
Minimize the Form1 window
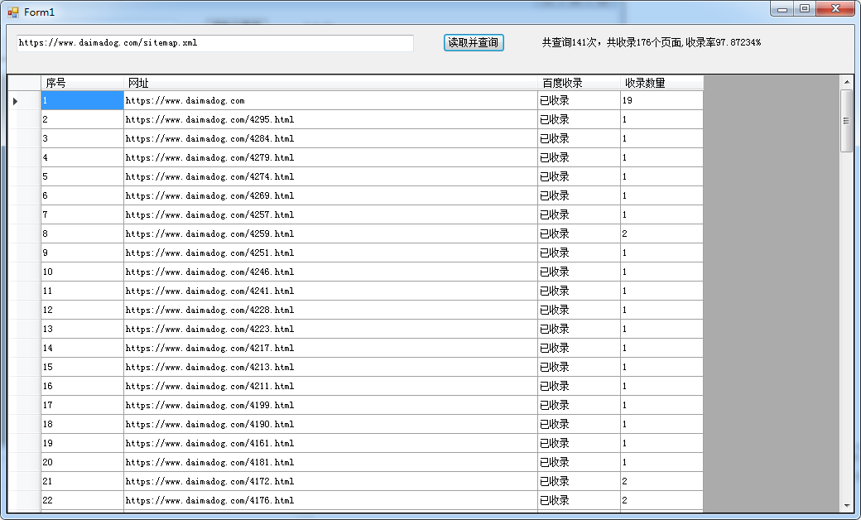click(x=782, y=9)
